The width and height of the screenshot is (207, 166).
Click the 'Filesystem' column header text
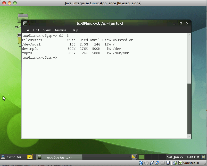coord(32,40)
